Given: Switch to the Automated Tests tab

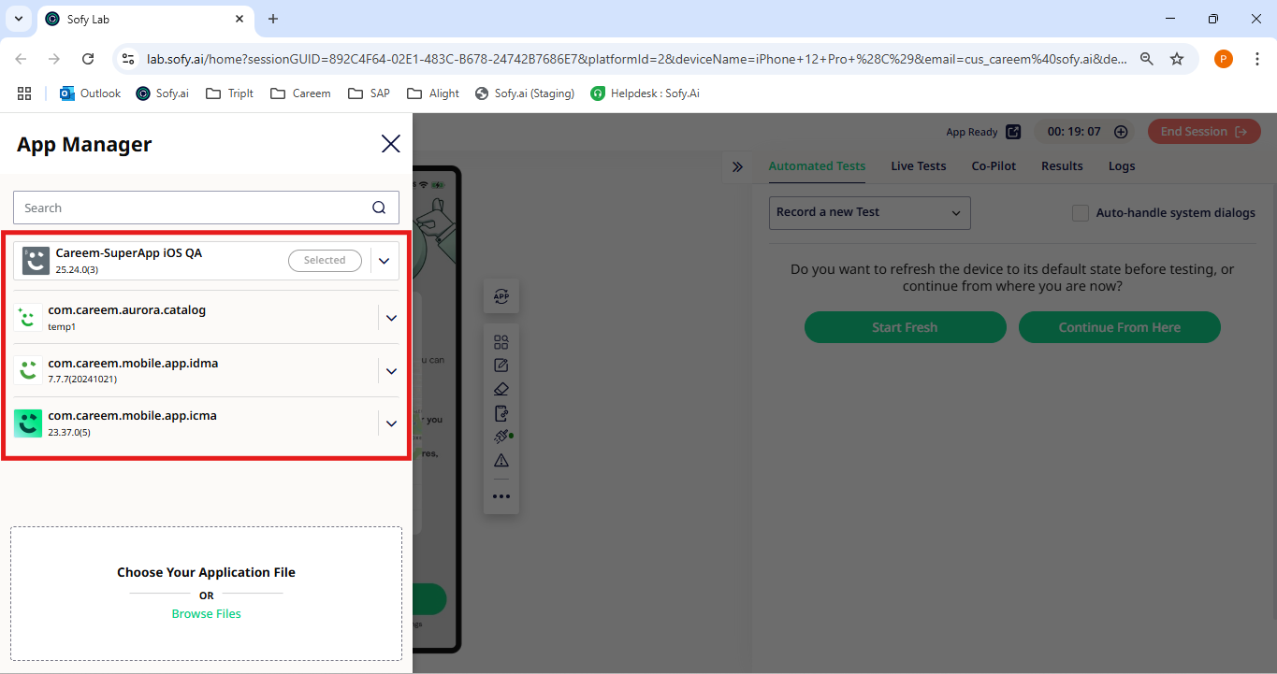Looking at the screenshot, I should point(817,166).
